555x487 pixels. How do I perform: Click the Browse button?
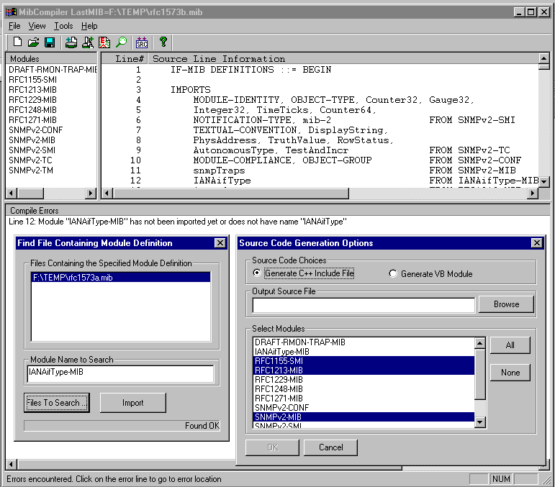pyautogui.click(x=506, y=304)
